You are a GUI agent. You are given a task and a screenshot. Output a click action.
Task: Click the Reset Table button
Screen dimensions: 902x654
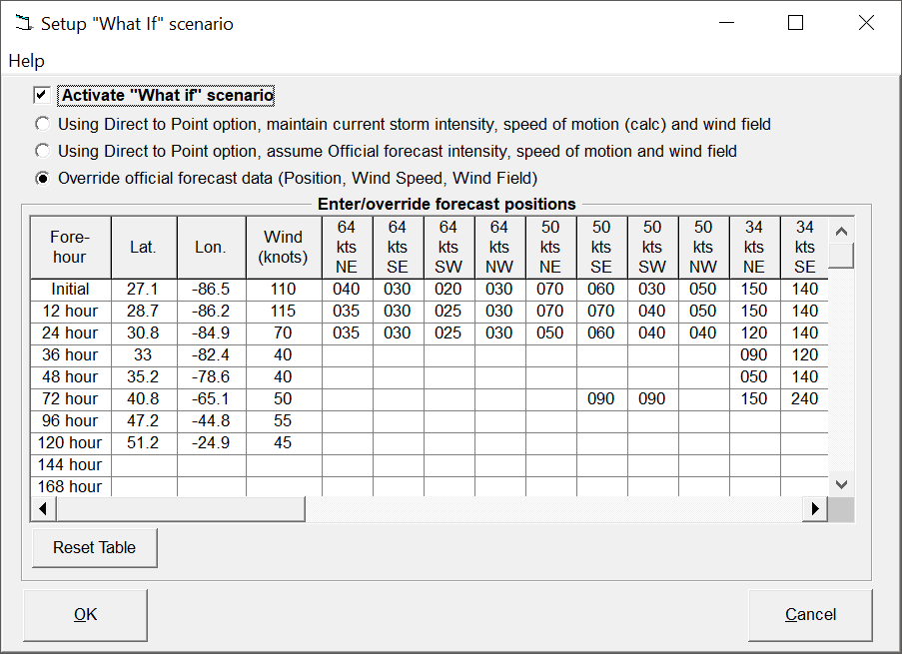point(94,547)
